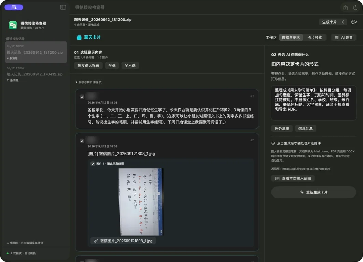
Task: Click [图片] 微信图片_202609121808_1.jpg message title
Action: coord(121,154)
